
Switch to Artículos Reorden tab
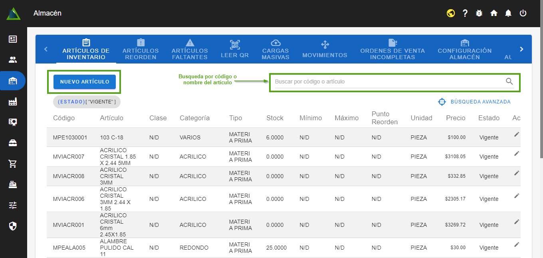(141, 49)
